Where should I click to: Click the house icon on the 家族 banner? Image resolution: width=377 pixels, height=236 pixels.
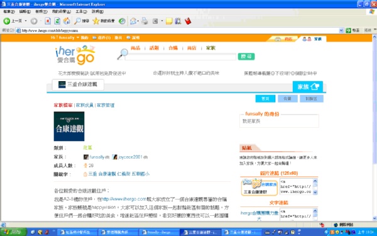pyautogui.click(x=315, y=86)
